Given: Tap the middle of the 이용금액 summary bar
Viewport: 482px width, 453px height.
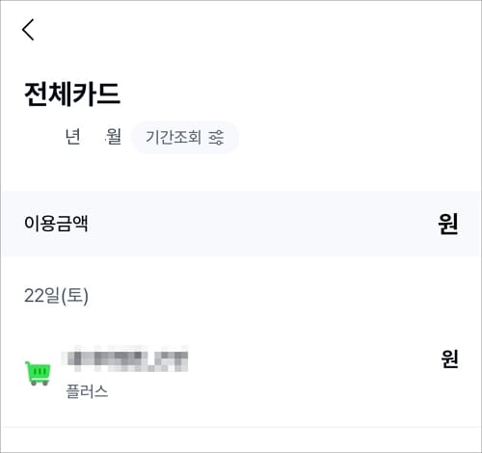Looking at the screenshot, I should click(241, 224).
